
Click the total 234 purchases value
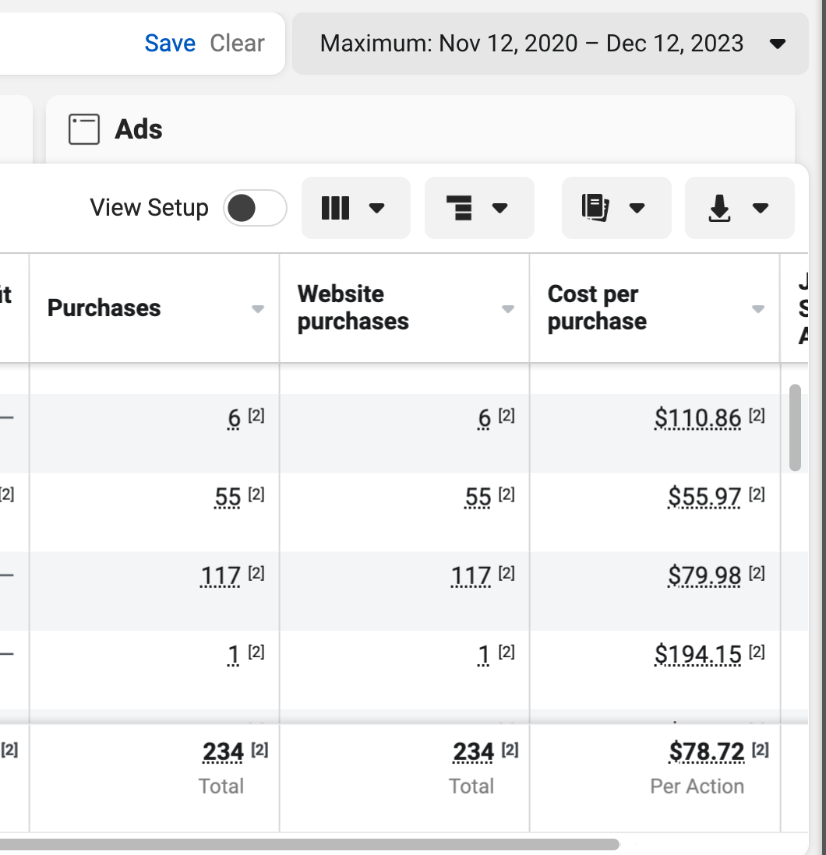[223, 752]
